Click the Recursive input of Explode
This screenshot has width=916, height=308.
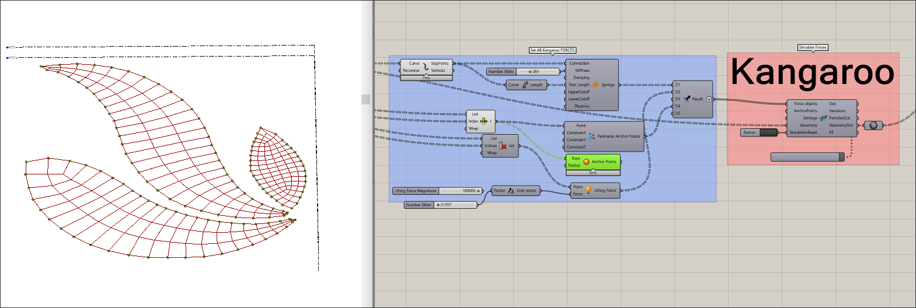click(411, 71)
